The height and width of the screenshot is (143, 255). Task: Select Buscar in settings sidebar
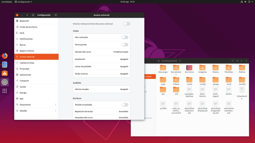36,45
